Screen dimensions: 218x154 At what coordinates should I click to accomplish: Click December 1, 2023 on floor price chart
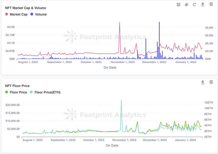(x=155, y=140)
